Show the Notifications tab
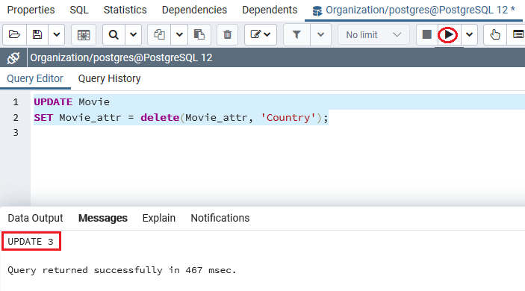This screenshot has height=291, width=525. (220, 218)
